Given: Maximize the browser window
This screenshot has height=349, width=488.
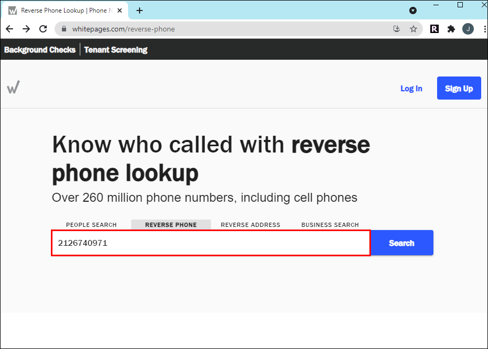Looking at the screenshot, I should 460,5.
